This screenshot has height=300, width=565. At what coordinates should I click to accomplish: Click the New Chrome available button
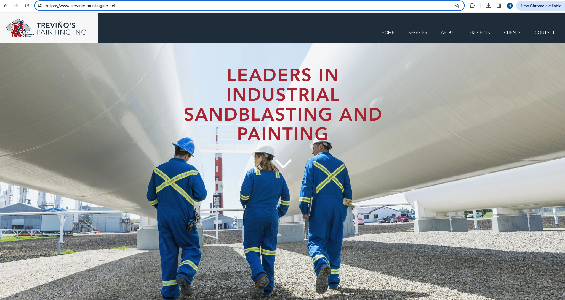point(541,6)
